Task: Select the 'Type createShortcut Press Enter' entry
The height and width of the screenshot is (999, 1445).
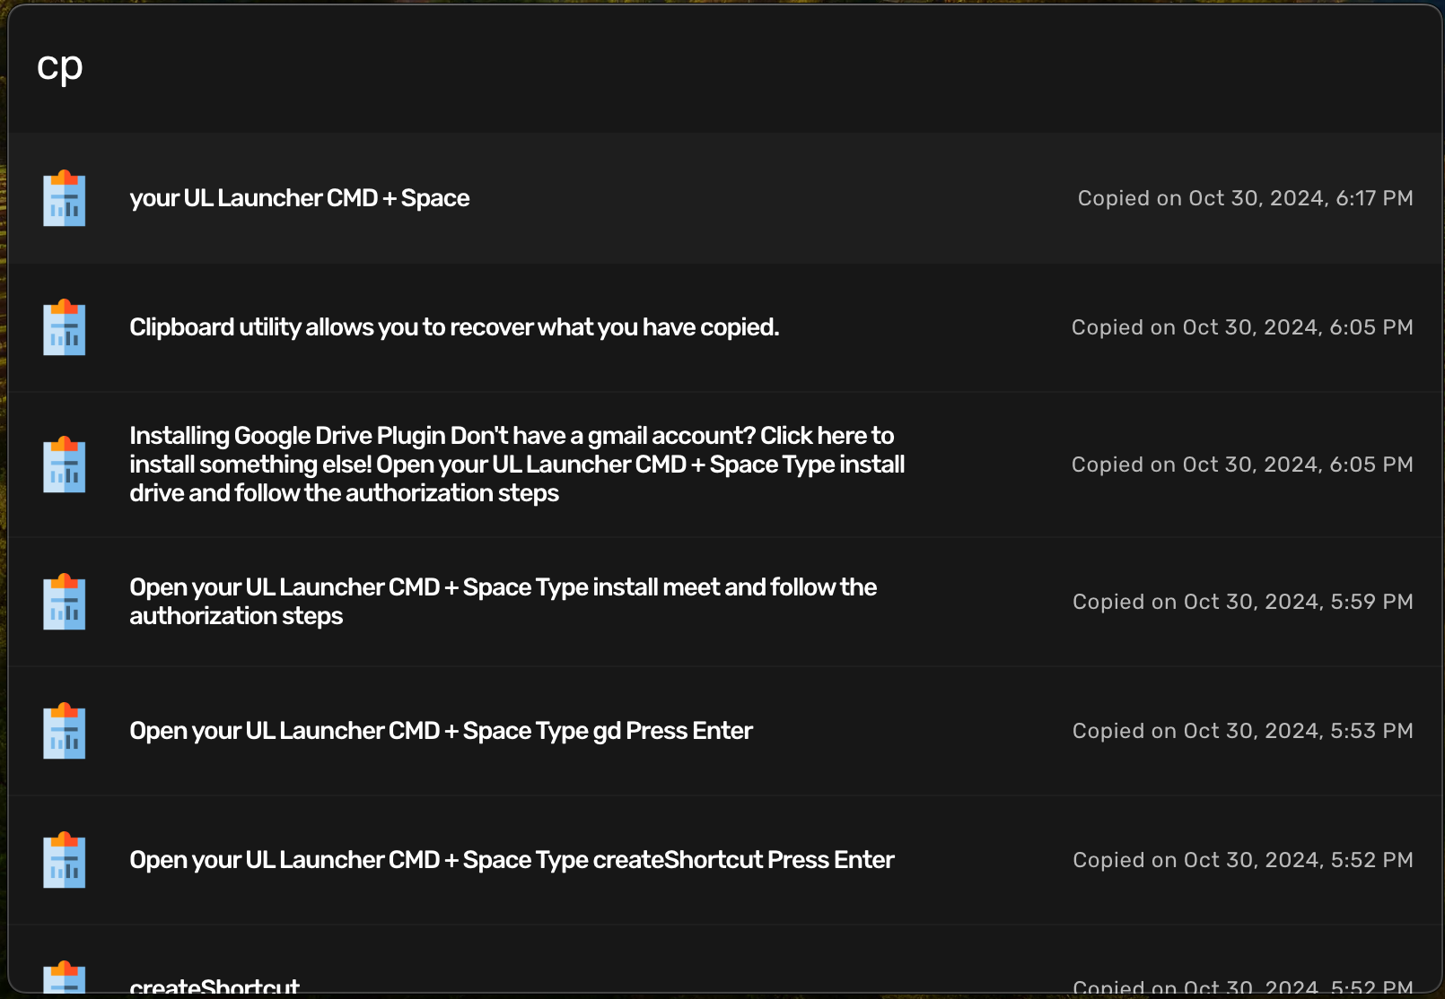Action: pyautogui.click(x=512, y=860)
